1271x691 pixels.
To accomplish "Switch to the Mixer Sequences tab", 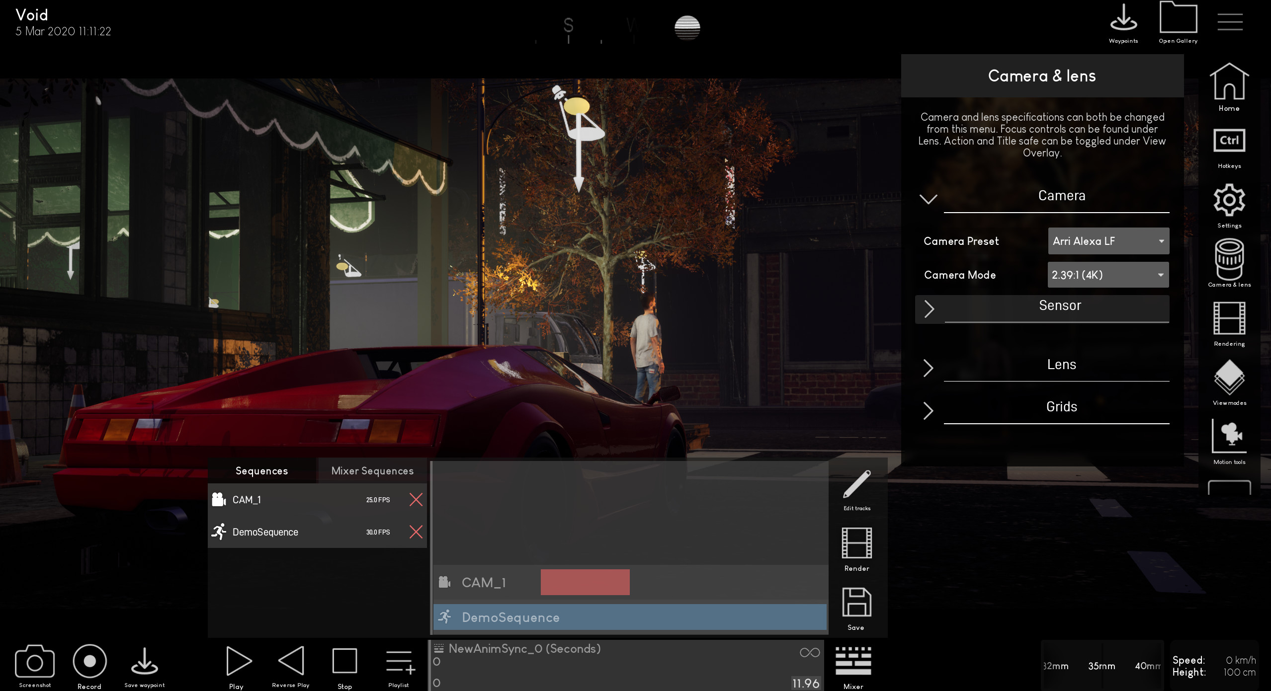I will click(372, 470).
